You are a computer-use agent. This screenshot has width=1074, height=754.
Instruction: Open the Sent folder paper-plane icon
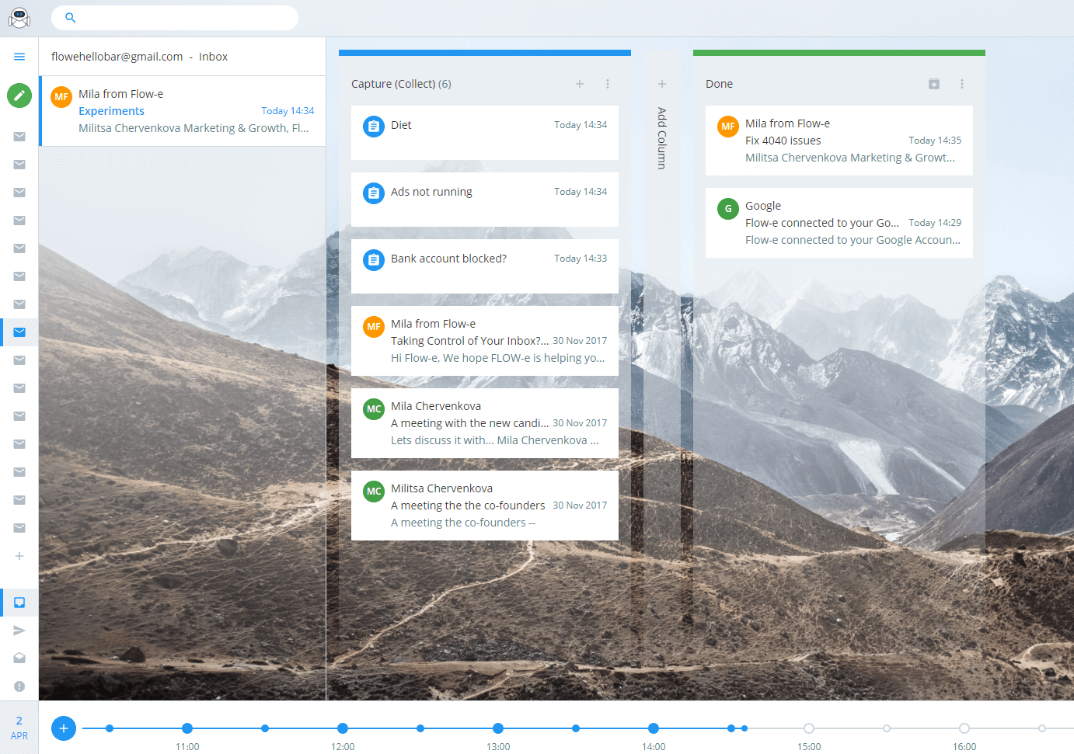[19, 631]
